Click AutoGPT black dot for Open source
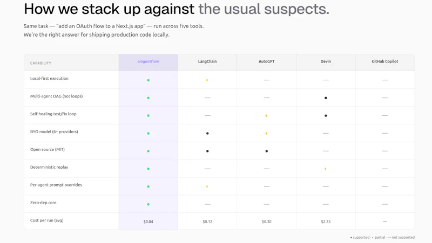Image resolution: width=432 pixels, height=243 pixels. click(x=266, y=151)
